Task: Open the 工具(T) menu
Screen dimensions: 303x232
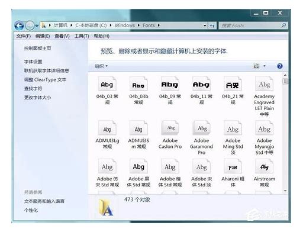Action: coord(82,36)
